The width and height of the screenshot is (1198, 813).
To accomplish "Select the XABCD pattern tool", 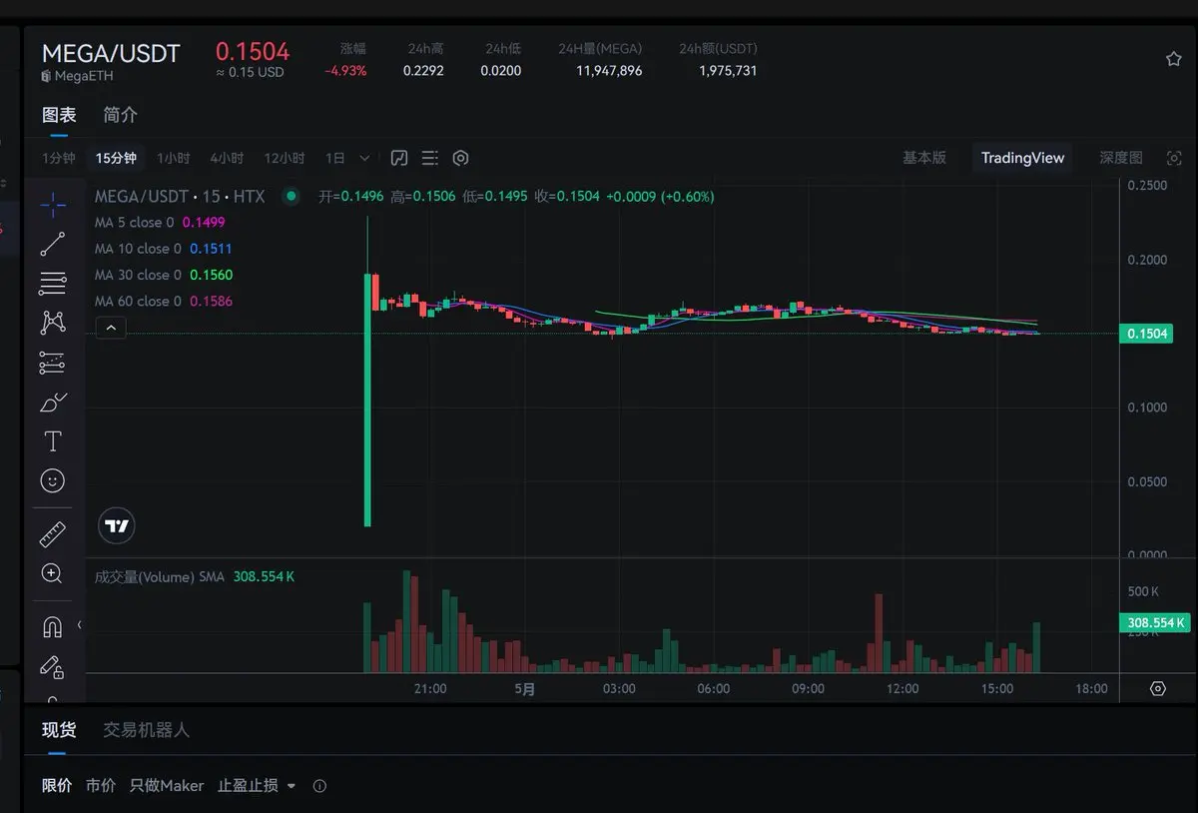I will coord(53,323).
